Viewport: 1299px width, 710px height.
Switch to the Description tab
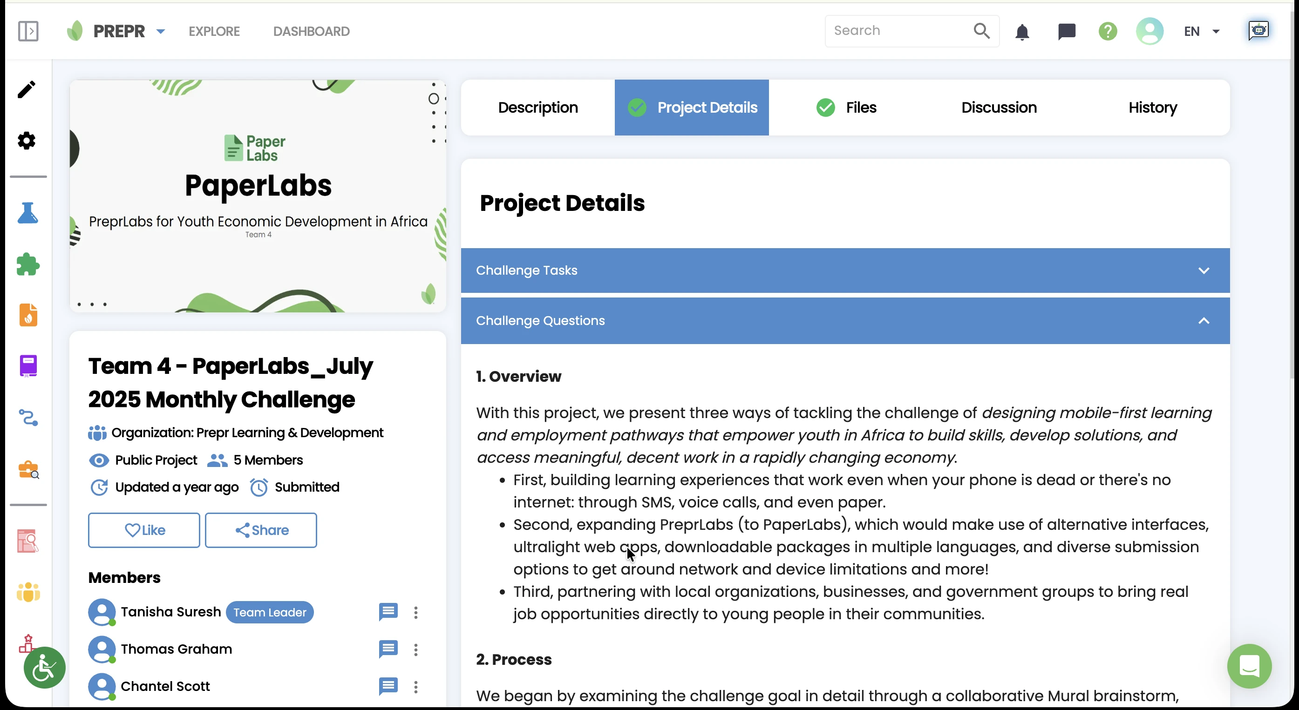[x=537, y=108]
